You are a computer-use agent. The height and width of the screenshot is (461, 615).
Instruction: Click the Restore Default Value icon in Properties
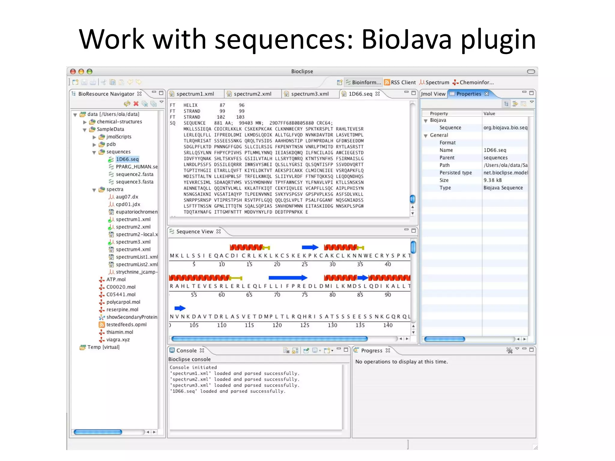[523, 104]
